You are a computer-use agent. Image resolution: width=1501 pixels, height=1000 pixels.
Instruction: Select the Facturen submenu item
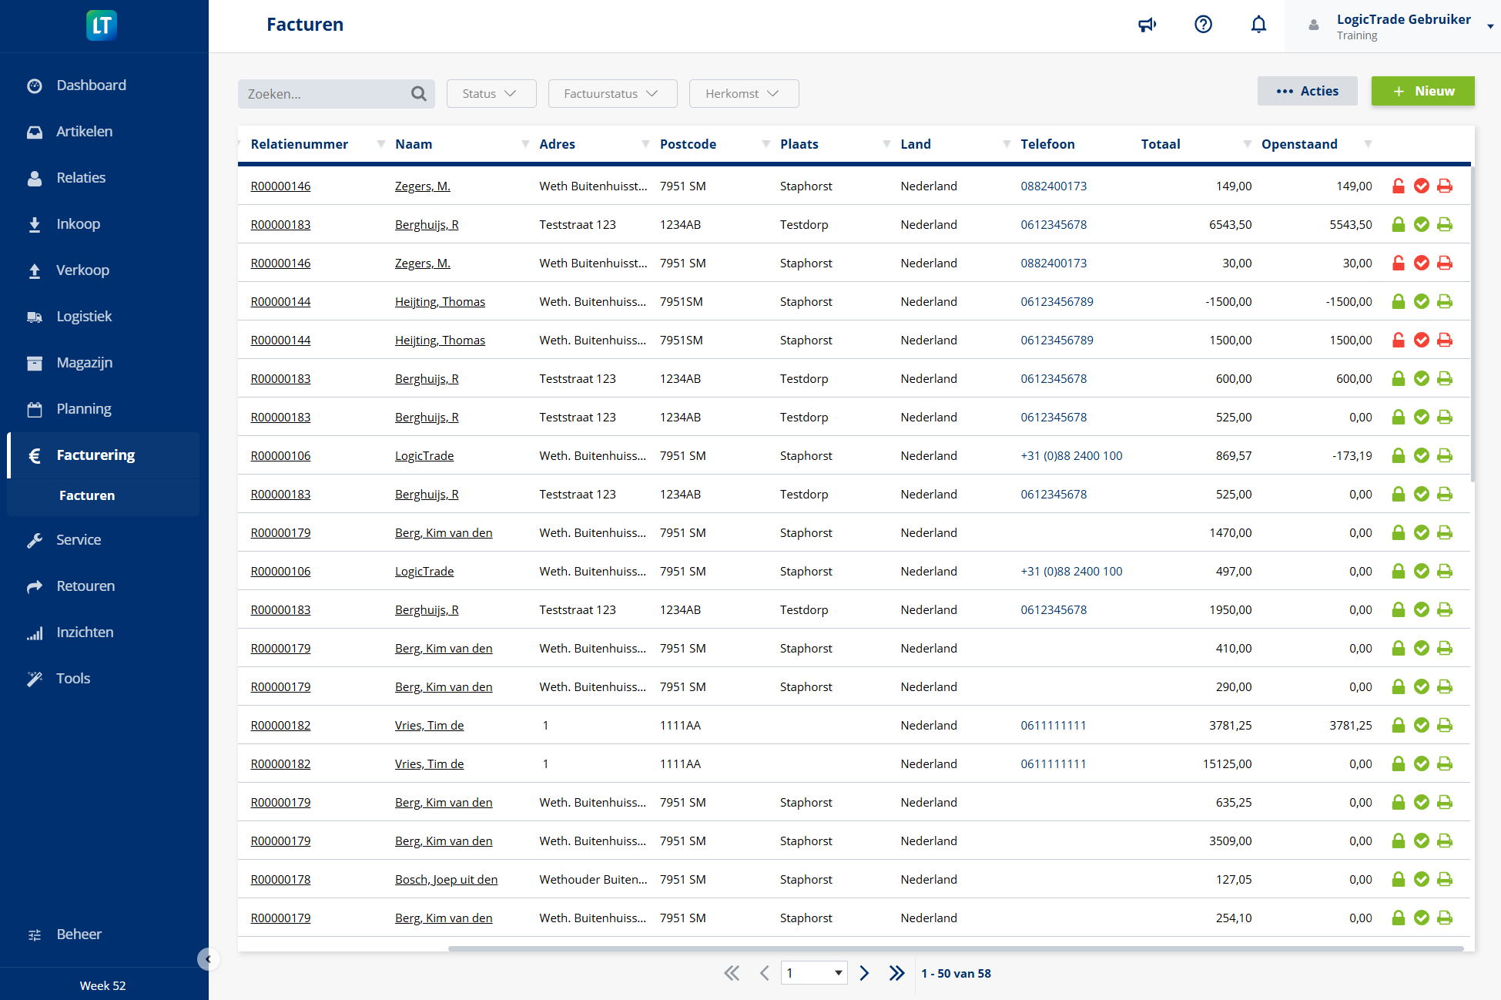coord(87,495)
